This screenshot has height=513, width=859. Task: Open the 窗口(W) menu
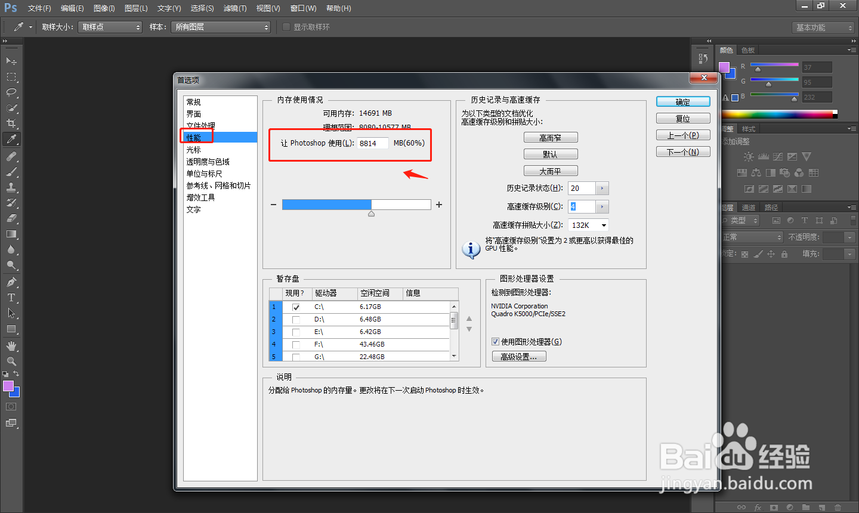(303, 8)
